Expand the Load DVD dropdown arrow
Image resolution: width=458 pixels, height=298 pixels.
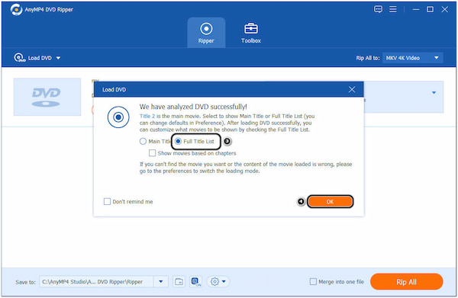click(x=58, y=58)
